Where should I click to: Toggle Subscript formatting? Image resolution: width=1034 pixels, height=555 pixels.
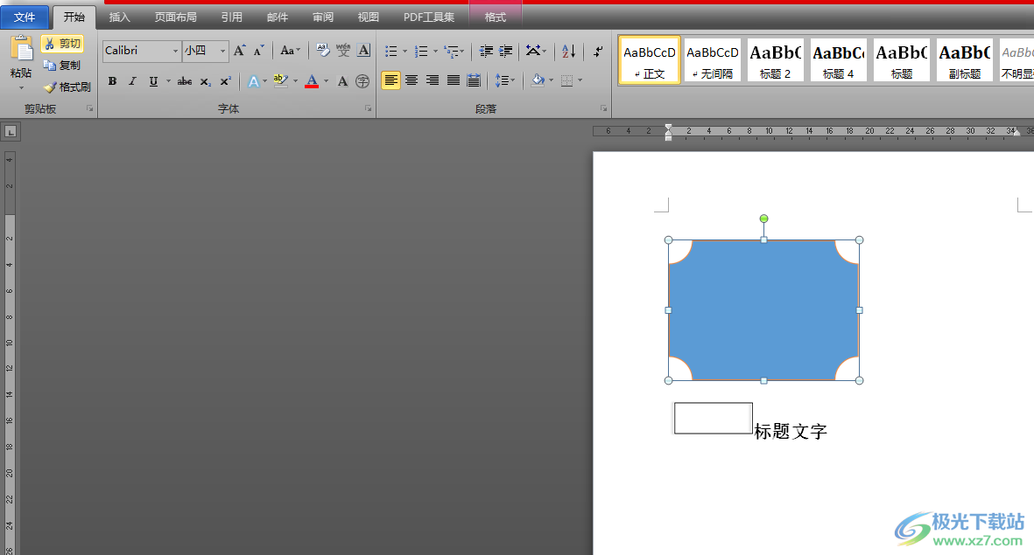click(x=205, y=81)
